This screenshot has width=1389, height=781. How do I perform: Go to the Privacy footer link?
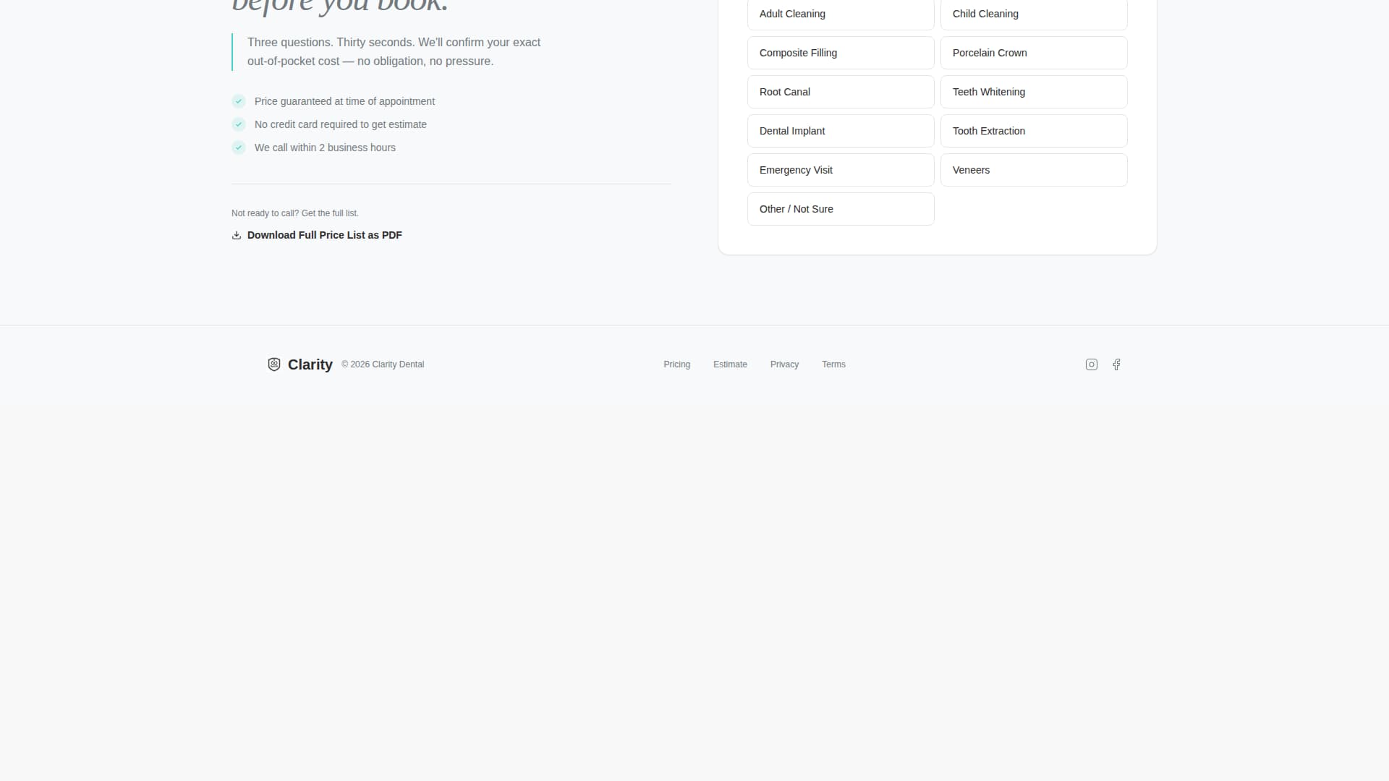tap(784, 364)
